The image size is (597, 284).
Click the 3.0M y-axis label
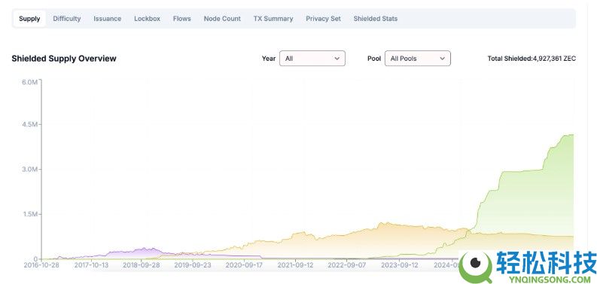tap(29, 169)
